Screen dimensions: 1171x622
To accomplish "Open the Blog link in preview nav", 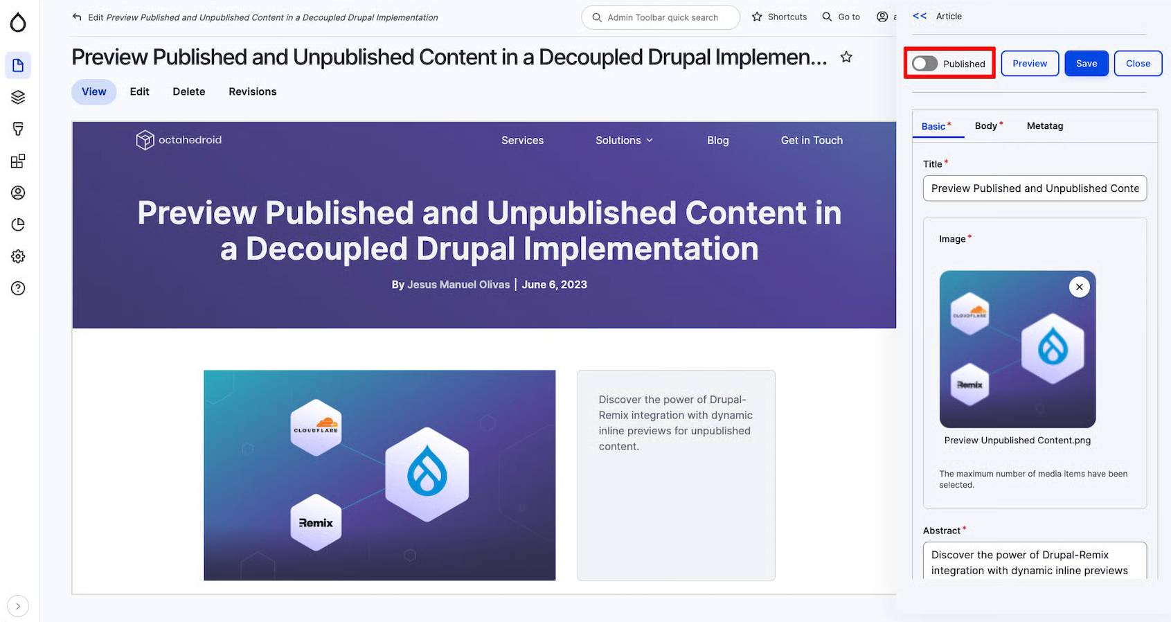I will [718, 141].
